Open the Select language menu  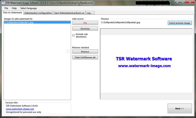(29, 8)
